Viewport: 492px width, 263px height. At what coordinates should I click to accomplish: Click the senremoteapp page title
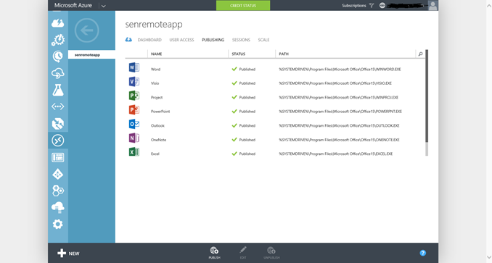pyautogui.click(x=154, y=25)
